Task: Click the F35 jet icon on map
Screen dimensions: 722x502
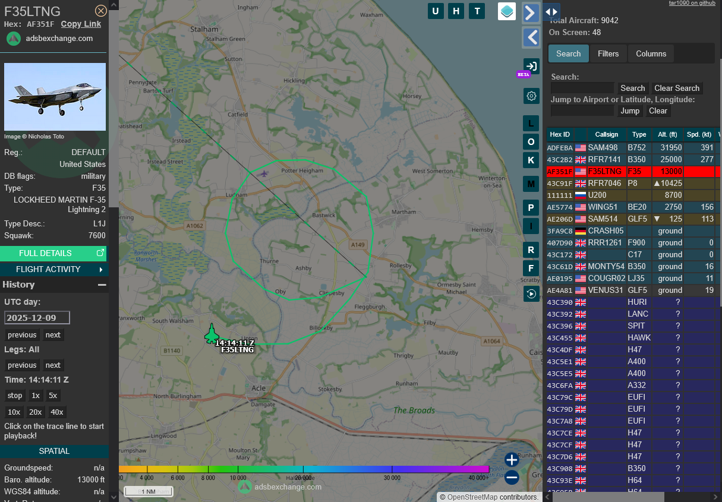Action: tap(212, 334)
